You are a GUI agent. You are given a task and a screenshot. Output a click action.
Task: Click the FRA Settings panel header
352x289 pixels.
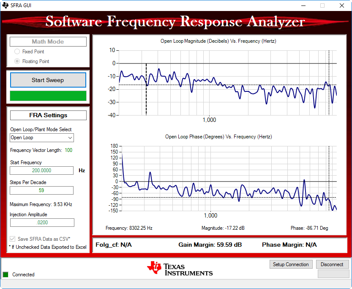pyautogui.click(x=48, y=115)
